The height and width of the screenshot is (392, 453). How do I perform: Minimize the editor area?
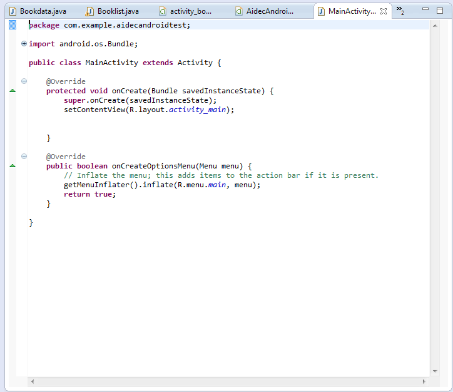coord(425,9)
